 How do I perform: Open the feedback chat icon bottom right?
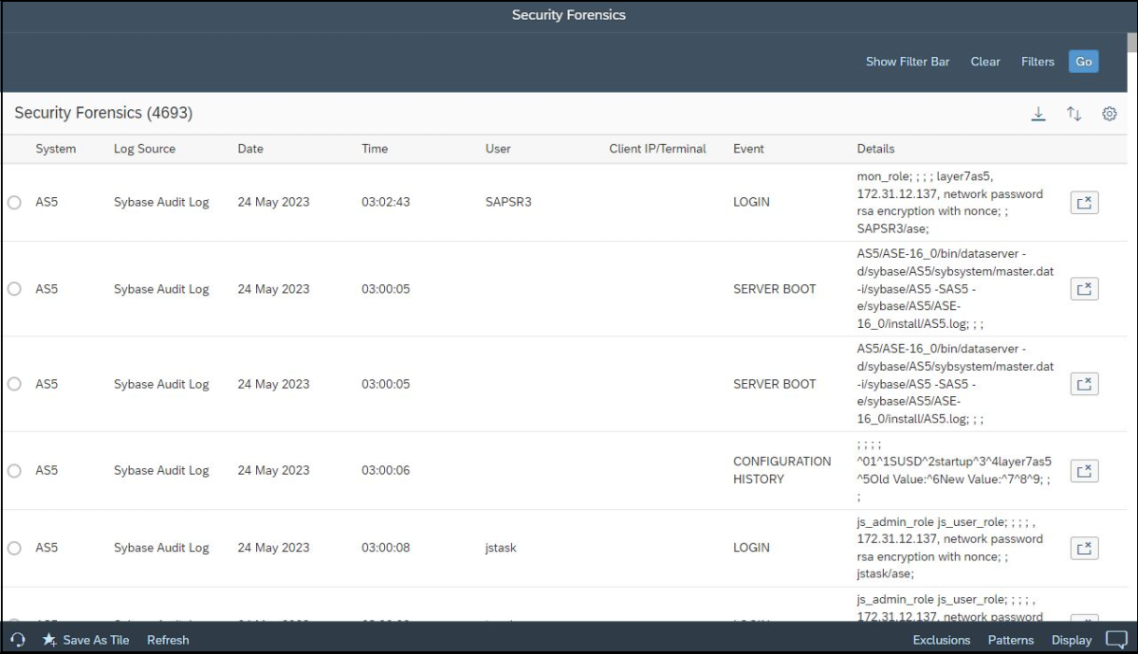1115,640
